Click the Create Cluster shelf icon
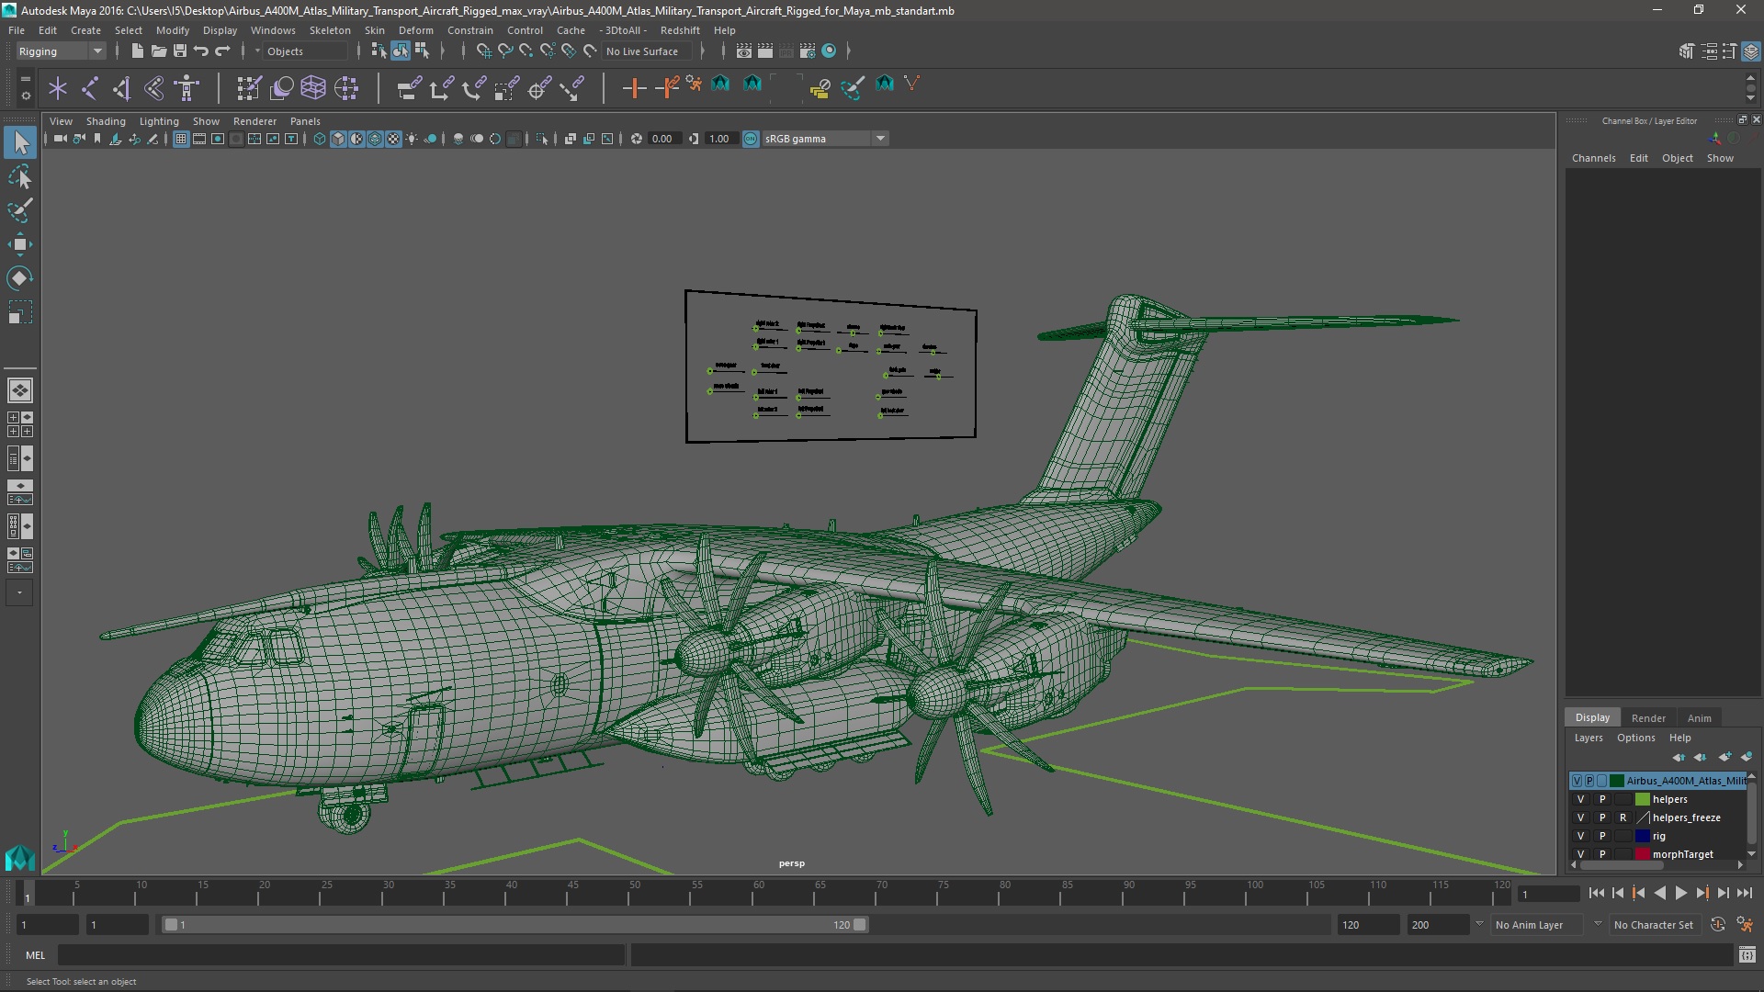The width and height of the screenshot is (1764, 992). [x=346, y=88]
